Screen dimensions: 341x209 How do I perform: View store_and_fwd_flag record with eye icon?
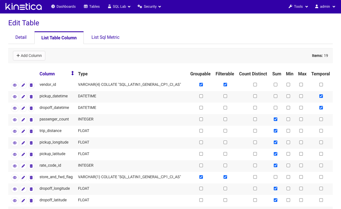tap(15, 178)
